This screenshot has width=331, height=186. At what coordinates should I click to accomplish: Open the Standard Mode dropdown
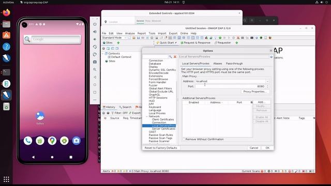pyautogui.click(x=114, y=38)
